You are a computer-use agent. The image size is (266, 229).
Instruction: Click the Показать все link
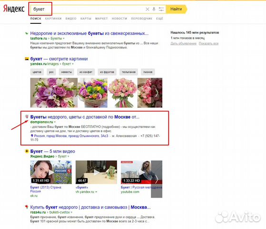208,43
